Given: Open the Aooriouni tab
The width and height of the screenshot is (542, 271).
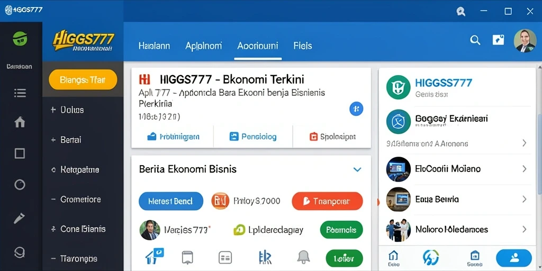Looking at the screenshot, I should coord(258,46).
